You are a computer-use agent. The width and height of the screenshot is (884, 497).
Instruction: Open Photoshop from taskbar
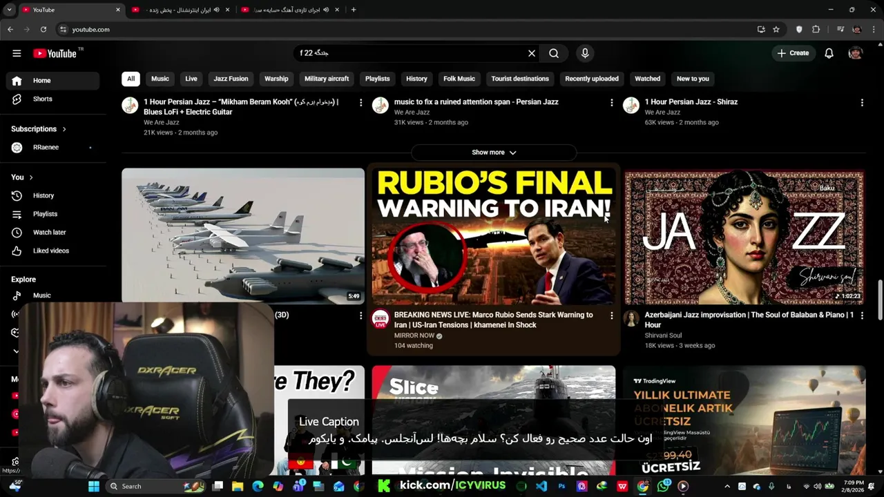[561, 486]
